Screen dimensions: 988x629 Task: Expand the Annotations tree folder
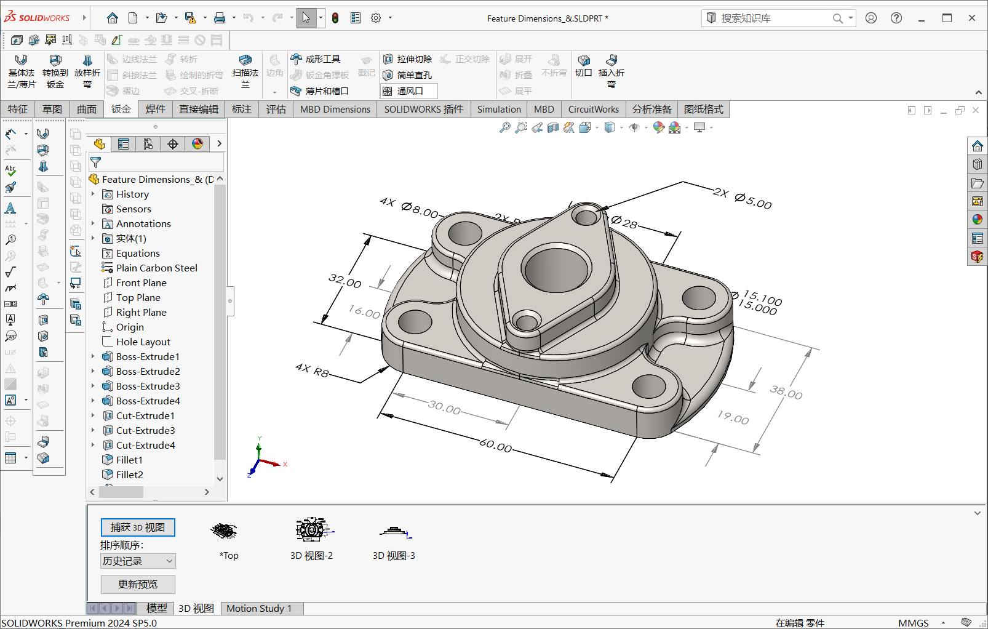point(94,223)
